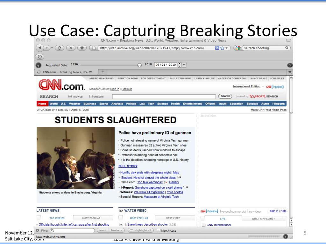This screenshot has width=326, height=244.
Task: Open the Politics navigation item
Action: (131, 104)
